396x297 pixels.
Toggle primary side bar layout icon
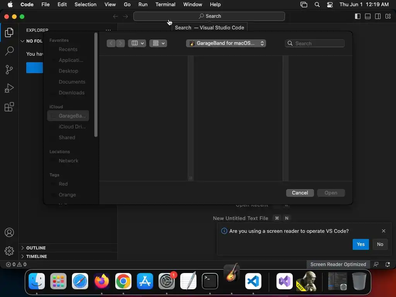point(358,16)
